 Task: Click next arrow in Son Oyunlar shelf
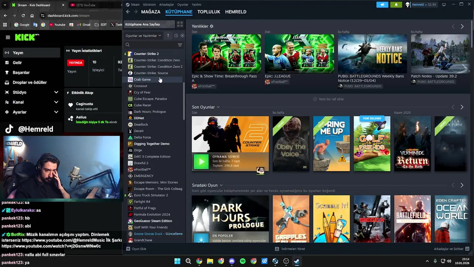[462, 107]
